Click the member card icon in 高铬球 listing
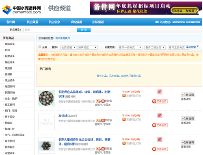The image size is (203, 155). point(98,120)
